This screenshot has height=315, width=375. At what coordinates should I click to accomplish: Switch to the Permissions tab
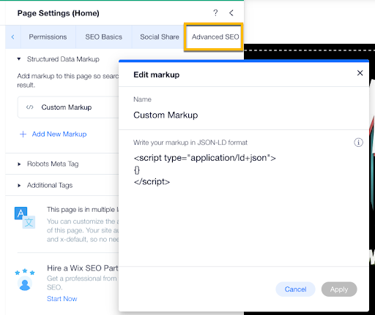click(48, 37)
